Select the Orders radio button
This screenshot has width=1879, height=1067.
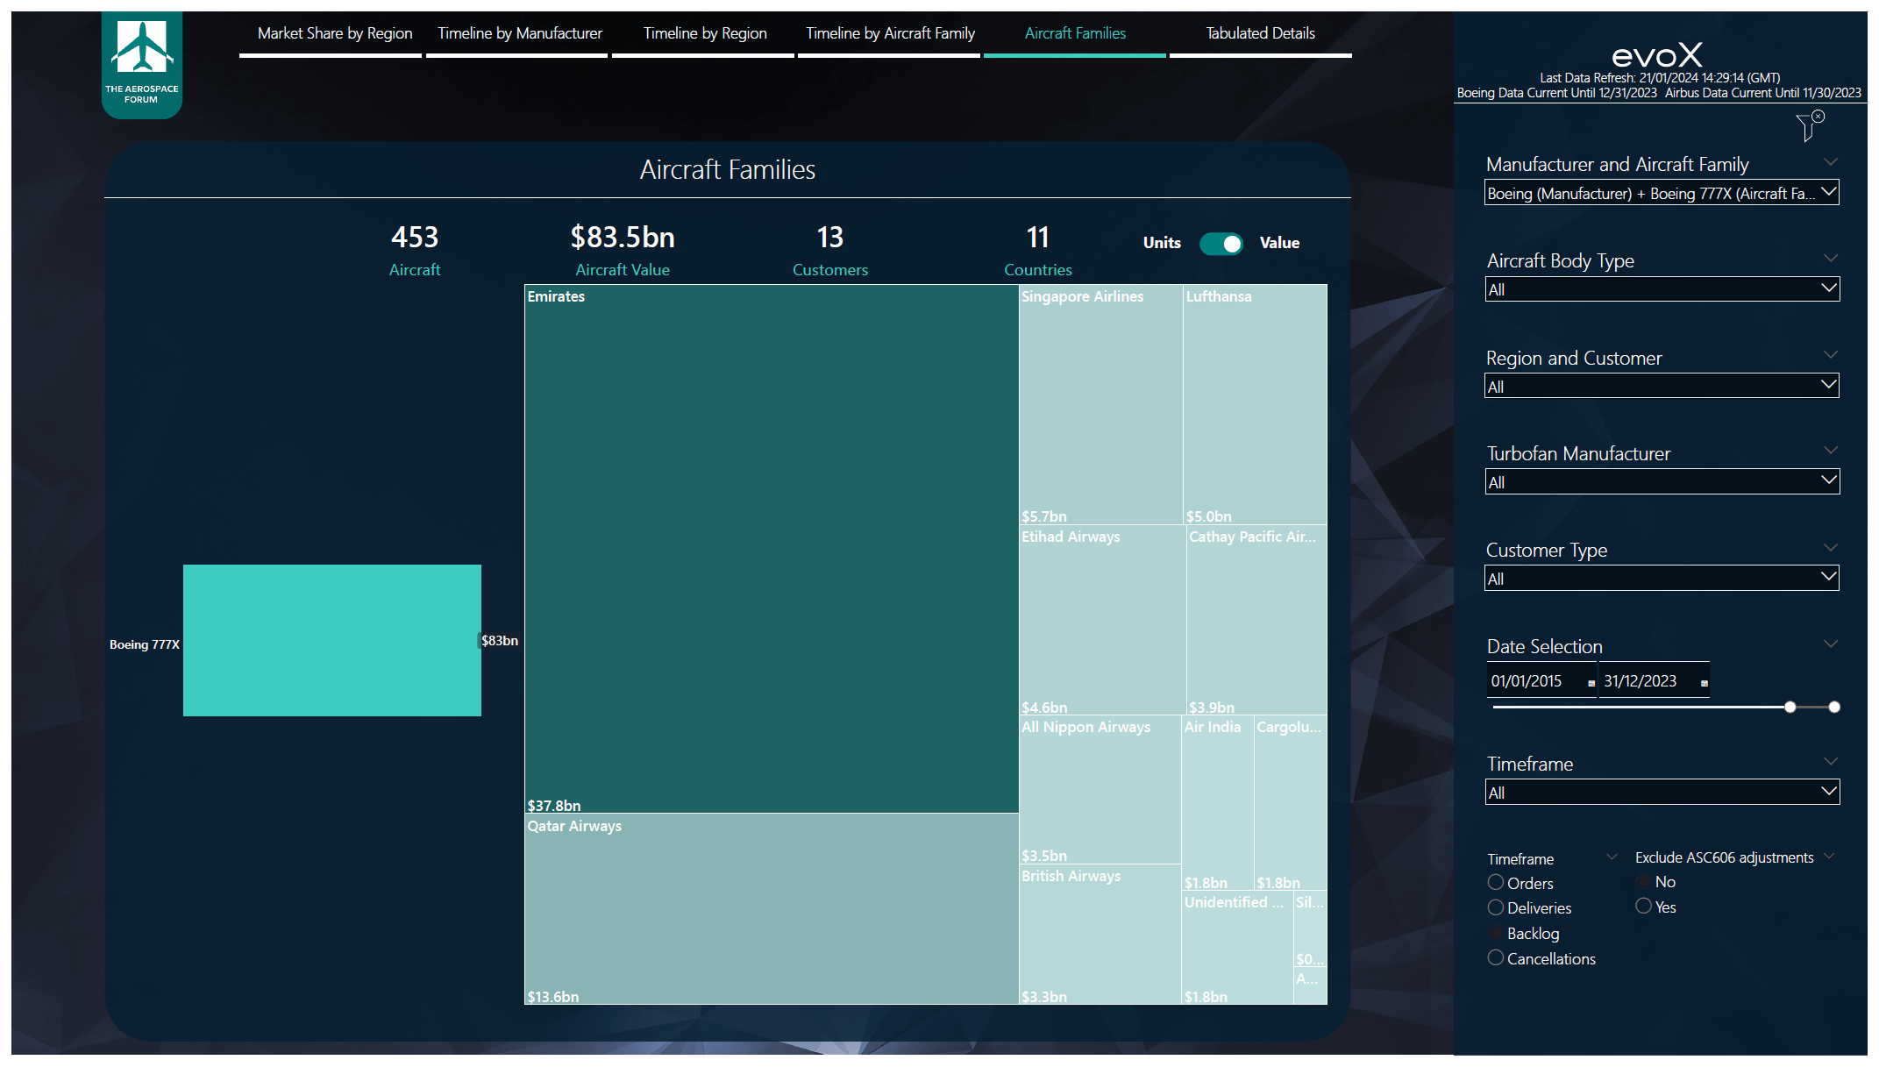point(1496,882)
